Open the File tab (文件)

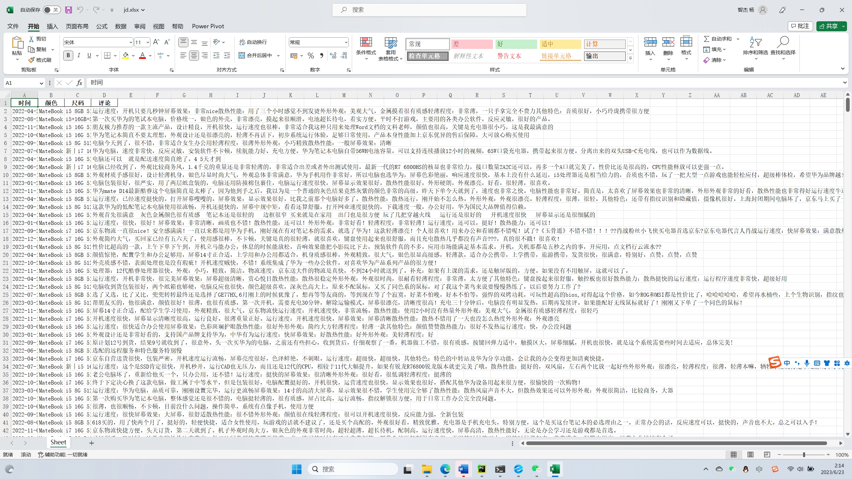click(x=13, y=26)
